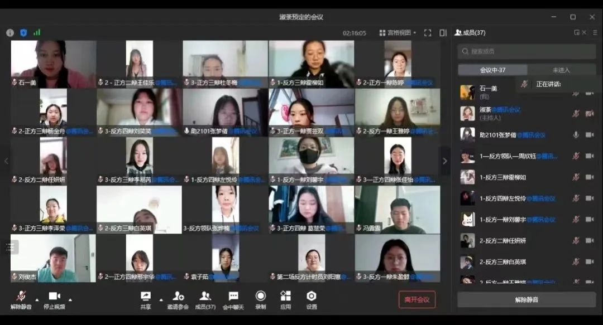603x325 pixels.
Task: Open the 邀请参会 invite participants icon
Action: pos(178,297)
